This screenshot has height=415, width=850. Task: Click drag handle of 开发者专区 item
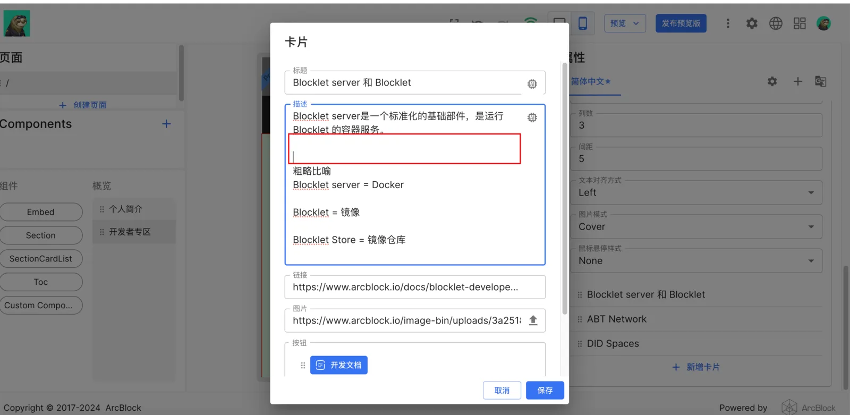tap(102, 232)
